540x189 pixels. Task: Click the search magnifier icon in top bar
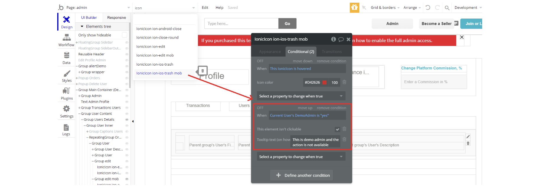click(447, 8)
